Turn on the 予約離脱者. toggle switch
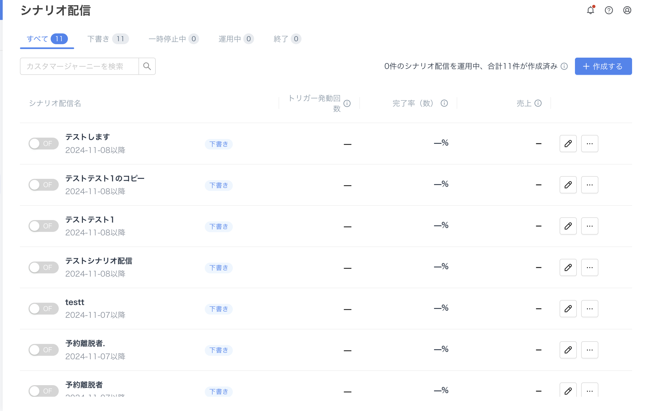 43,350
